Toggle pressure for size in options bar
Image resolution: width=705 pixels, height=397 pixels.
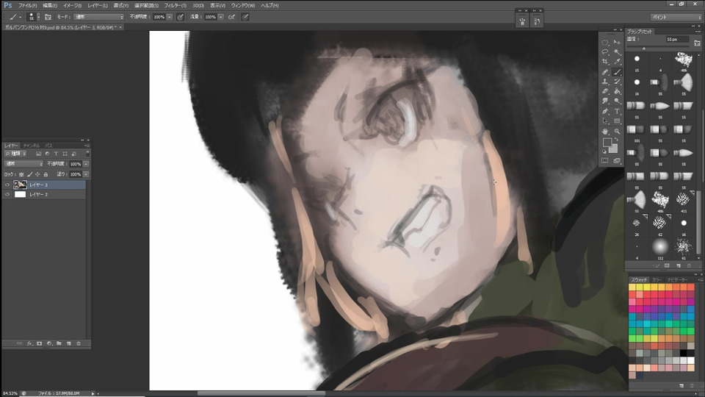coord(245,17)
